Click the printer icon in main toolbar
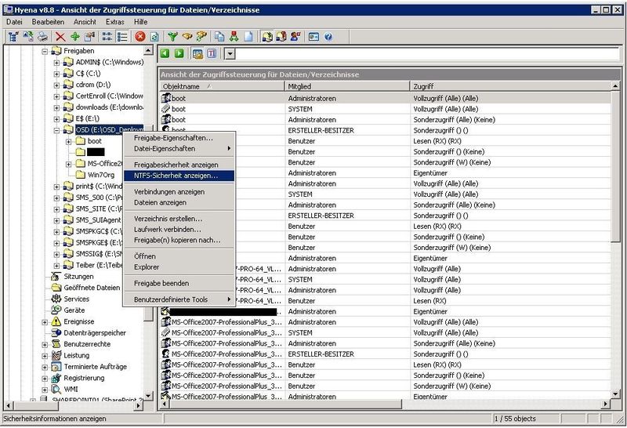 (43, 37)
